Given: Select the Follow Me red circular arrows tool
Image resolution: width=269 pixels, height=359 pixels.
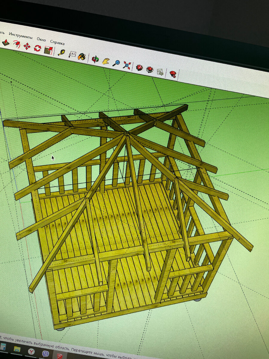Looking at the screenshot, I should tap(37, 48).
